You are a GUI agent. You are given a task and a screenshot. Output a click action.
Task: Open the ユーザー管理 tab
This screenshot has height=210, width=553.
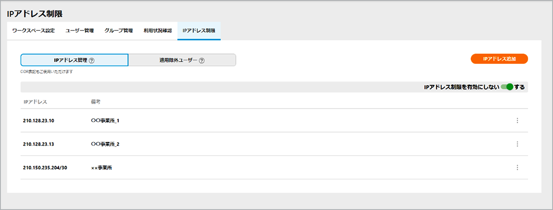click(79, 31)
